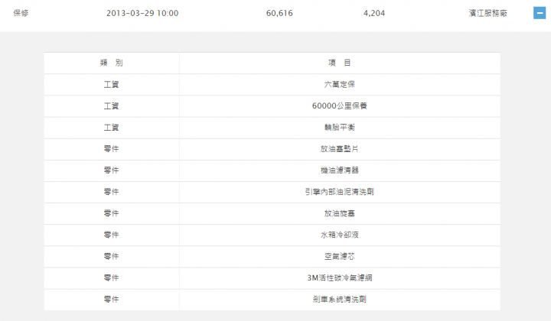Viewport: 551px width, 321px height.
Task: Click the 項目 column header
Action: pos(339,63)
